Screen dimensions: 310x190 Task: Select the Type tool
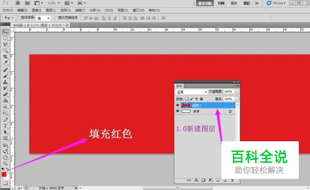(5, 126)
